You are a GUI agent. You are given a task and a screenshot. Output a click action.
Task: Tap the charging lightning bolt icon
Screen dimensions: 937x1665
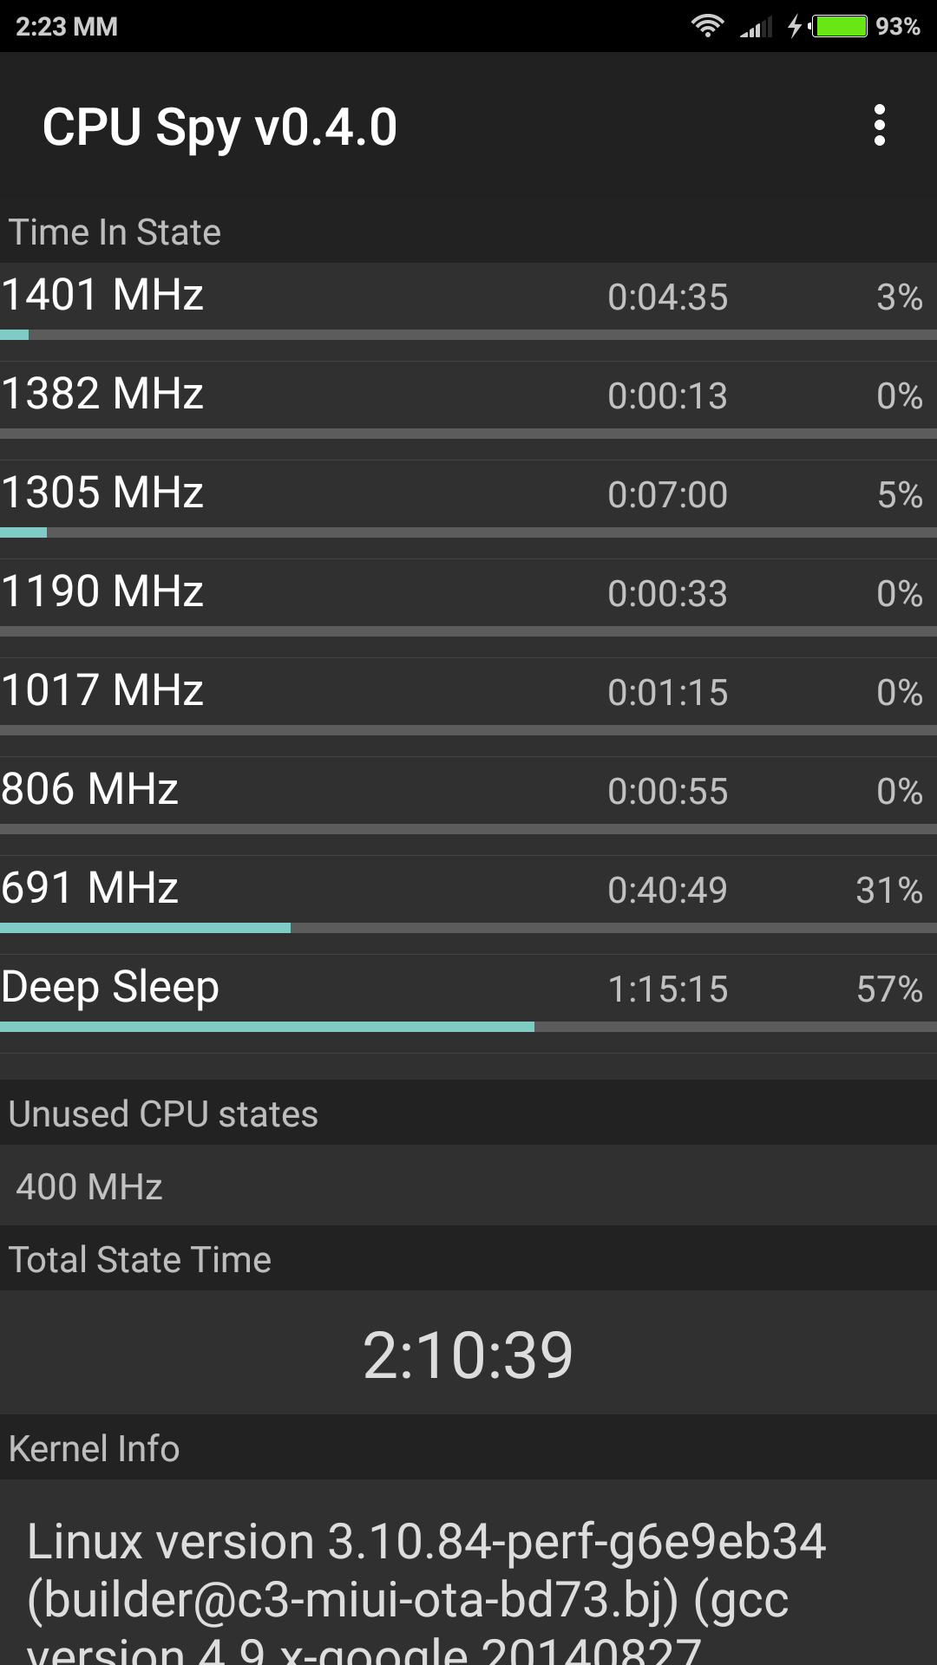[794, 27]
